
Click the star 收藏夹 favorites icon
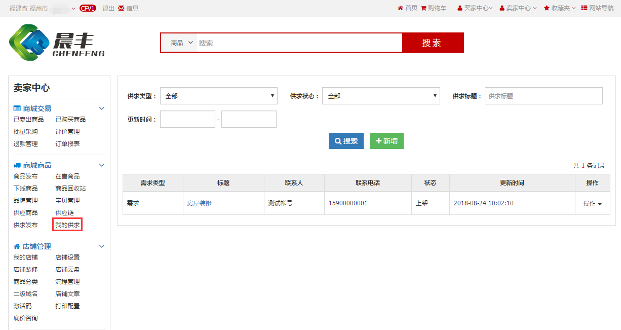tap(547, 8)
